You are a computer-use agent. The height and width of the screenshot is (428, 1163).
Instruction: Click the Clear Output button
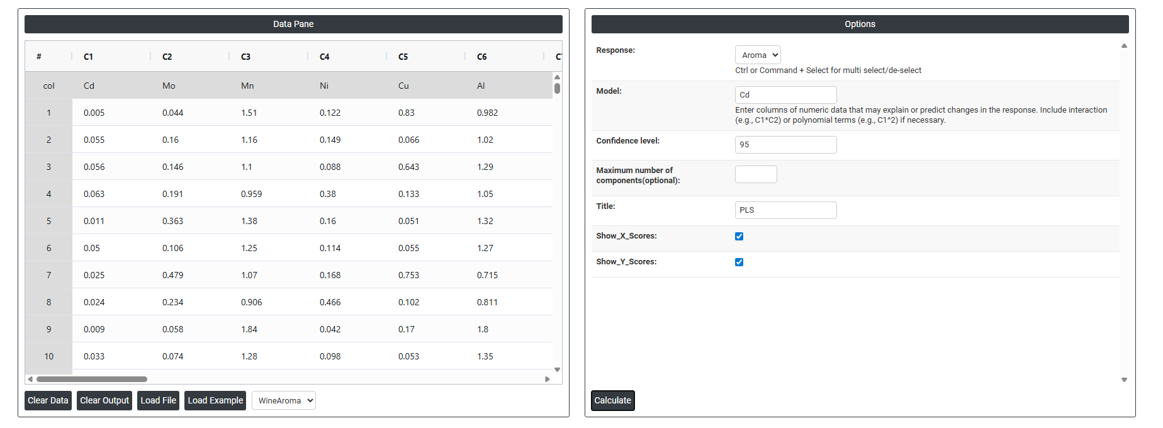click(x=104, y=400)
